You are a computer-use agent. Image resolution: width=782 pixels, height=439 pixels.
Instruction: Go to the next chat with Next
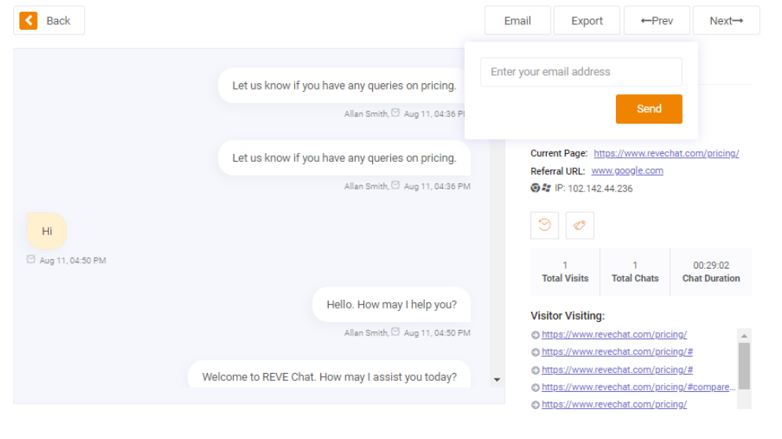coord(726,20)
